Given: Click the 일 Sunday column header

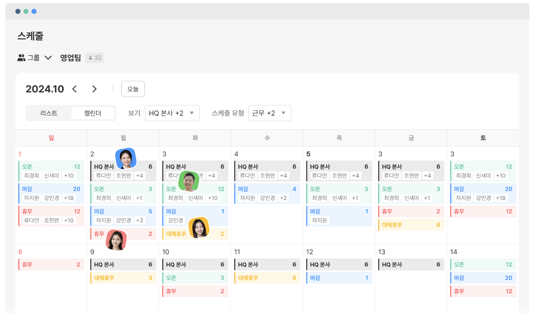Looking at the screenshot, I should pyautogui.click(x=51, y=138).
